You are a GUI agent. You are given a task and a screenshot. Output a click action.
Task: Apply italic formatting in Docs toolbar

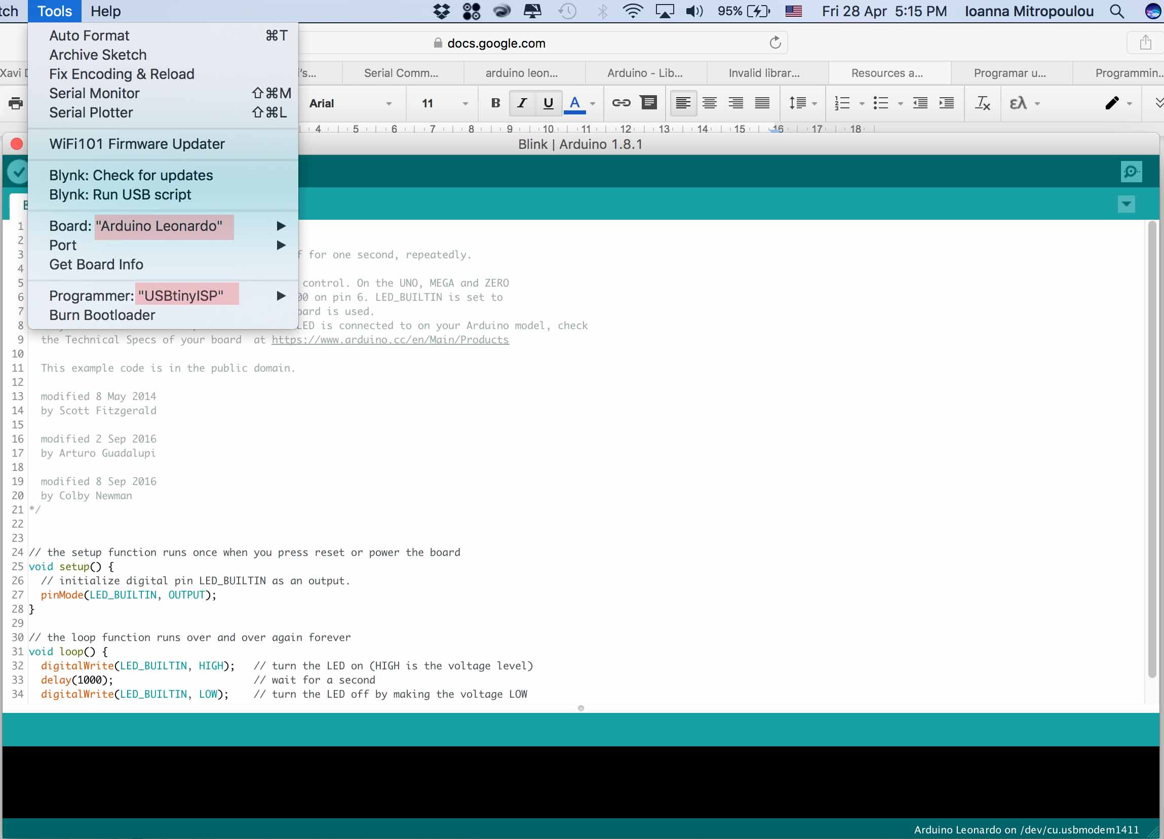pyautogui.click(x=521, y=103)
